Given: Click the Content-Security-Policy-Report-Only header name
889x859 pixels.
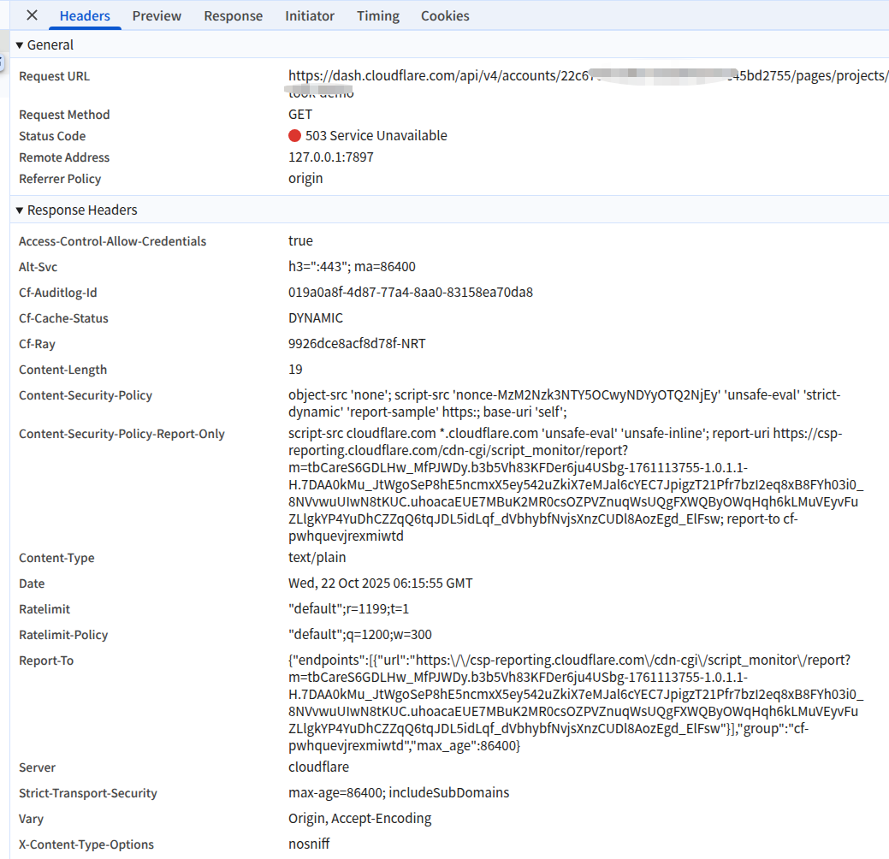Looking at the screenshot, I should 121,434.
